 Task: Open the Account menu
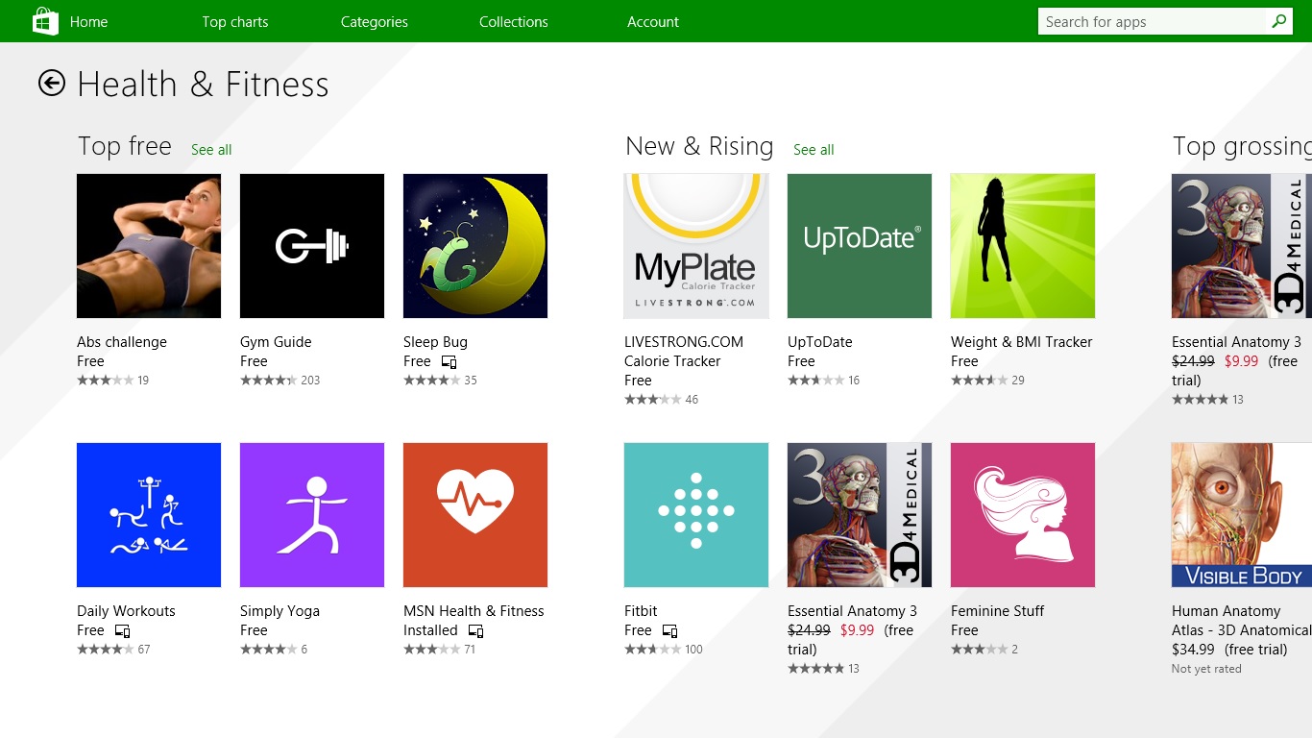(x=653, y=21)
